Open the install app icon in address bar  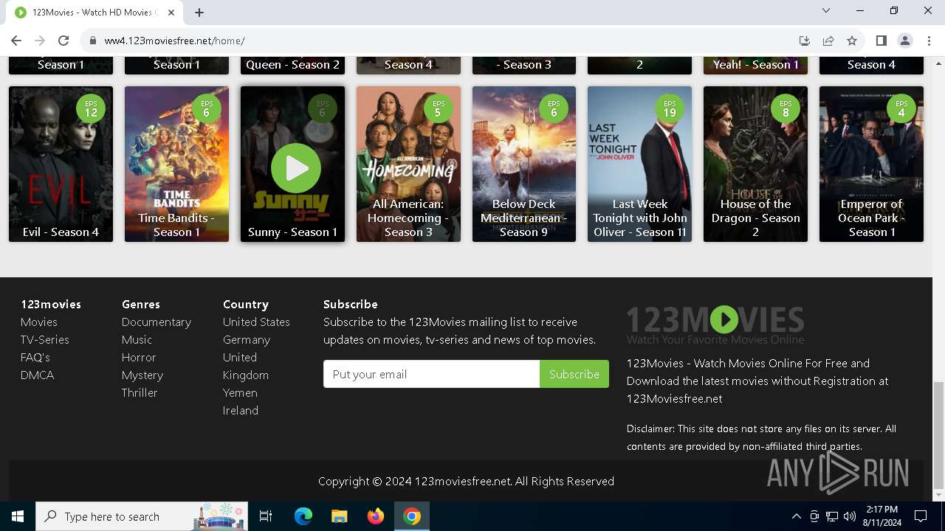pyautogui.click(x=805, y=41)
